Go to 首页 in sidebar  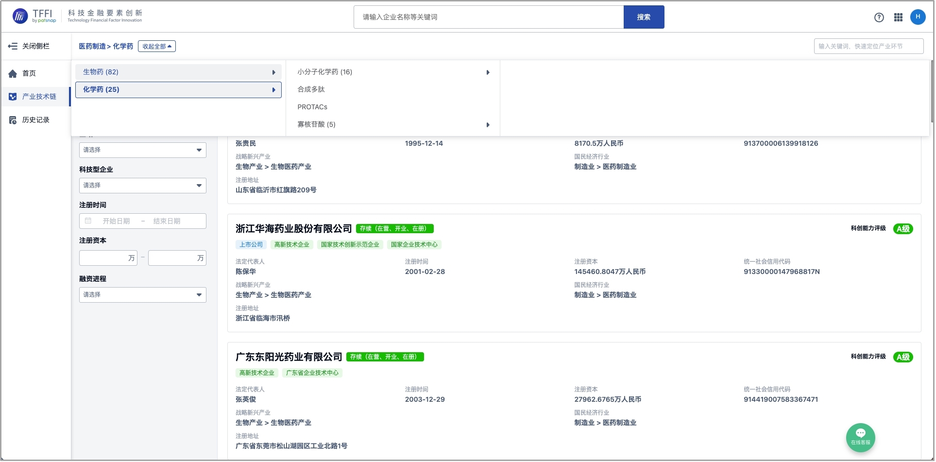coord(29,73)
